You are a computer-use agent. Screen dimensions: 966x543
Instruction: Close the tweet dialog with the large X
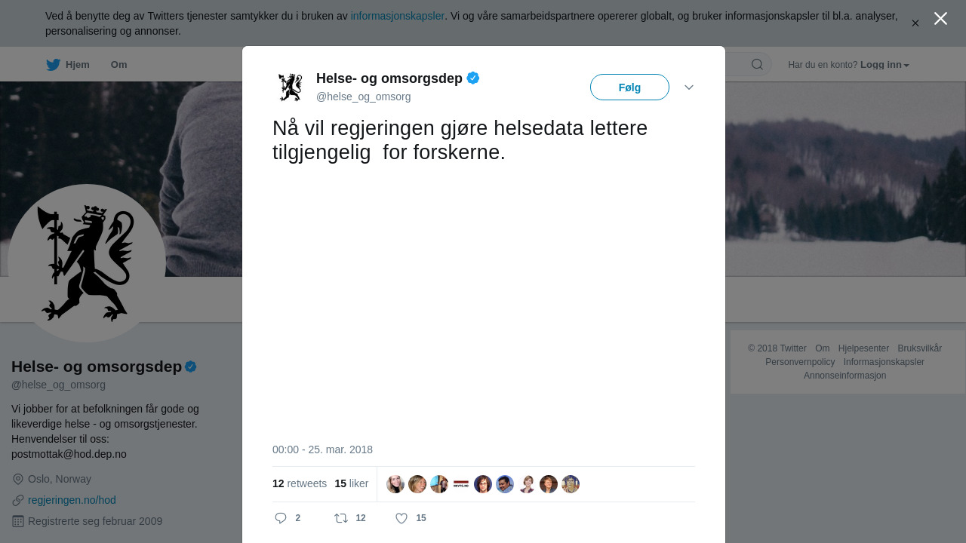click(x=940, y=18)
